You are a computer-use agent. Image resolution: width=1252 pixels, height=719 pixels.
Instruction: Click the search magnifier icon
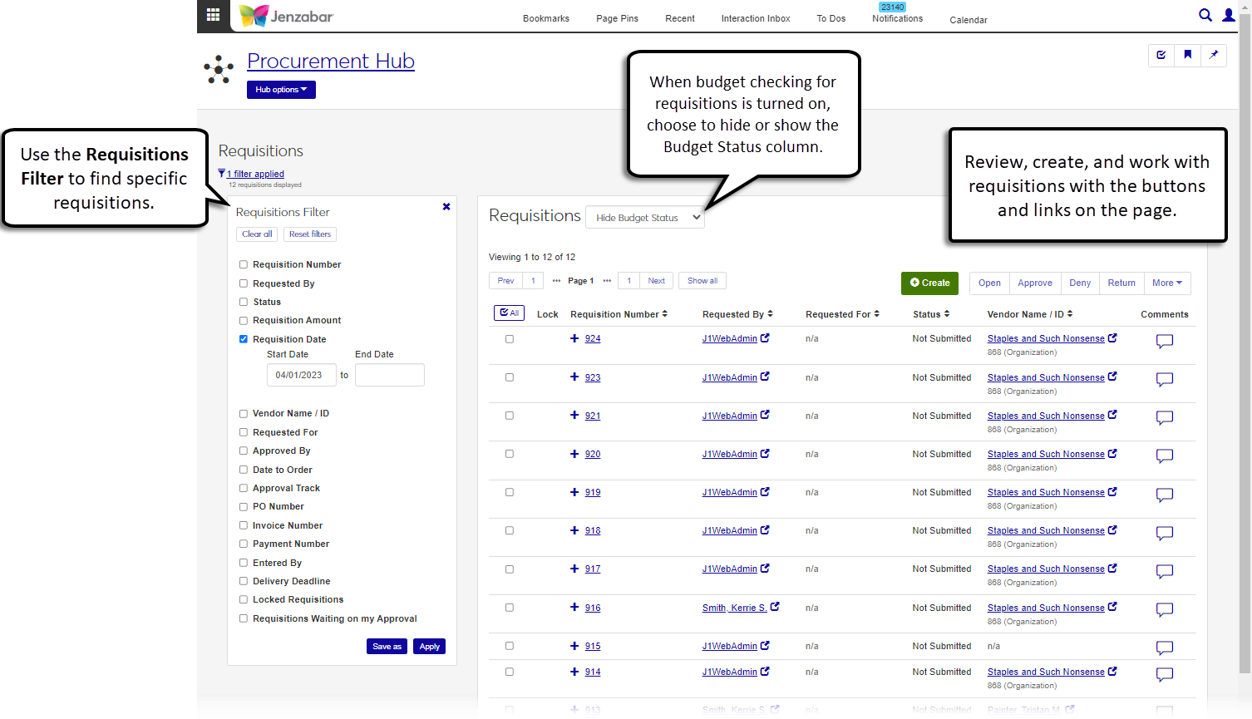[x=1205, y=15]
